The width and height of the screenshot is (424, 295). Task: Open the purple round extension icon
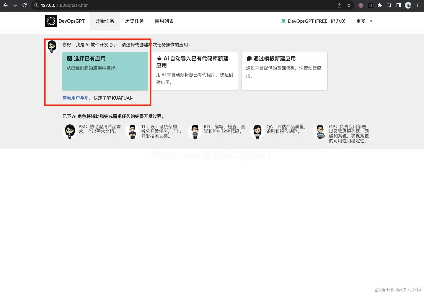point(361,5)
